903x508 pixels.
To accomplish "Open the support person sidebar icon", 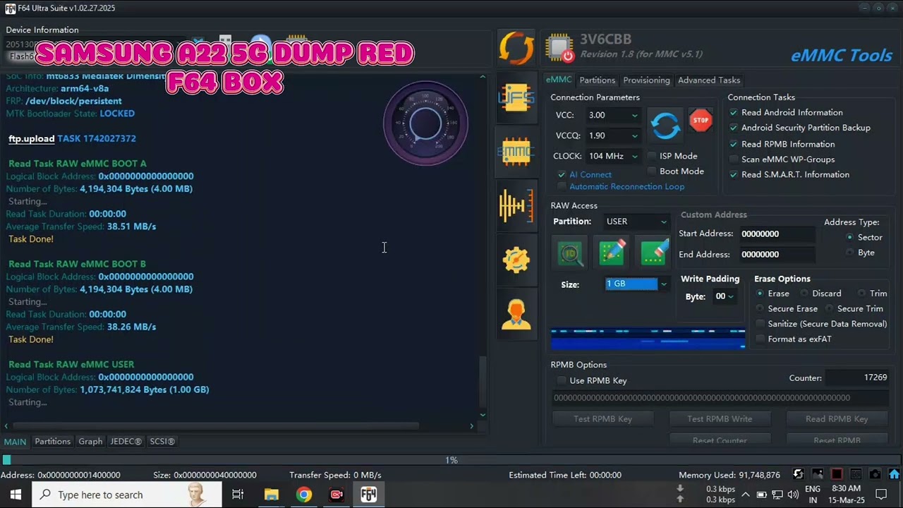I will [516, 315].
